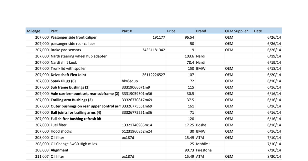Select the Alignment cell
308x161 pixels.
point(85,150)
